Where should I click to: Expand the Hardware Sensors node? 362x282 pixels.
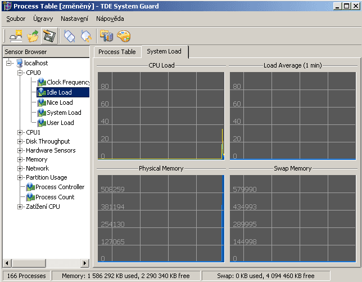pos(21,150)
